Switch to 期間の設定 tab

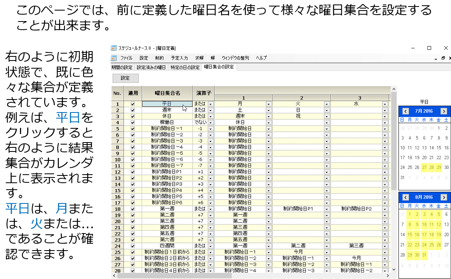point(122,67)
